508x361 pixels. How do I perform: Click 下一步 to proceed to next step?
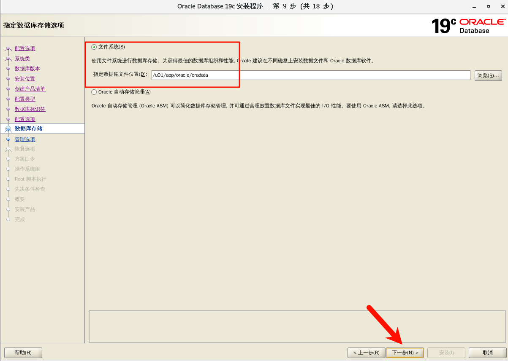click(405, 353)
